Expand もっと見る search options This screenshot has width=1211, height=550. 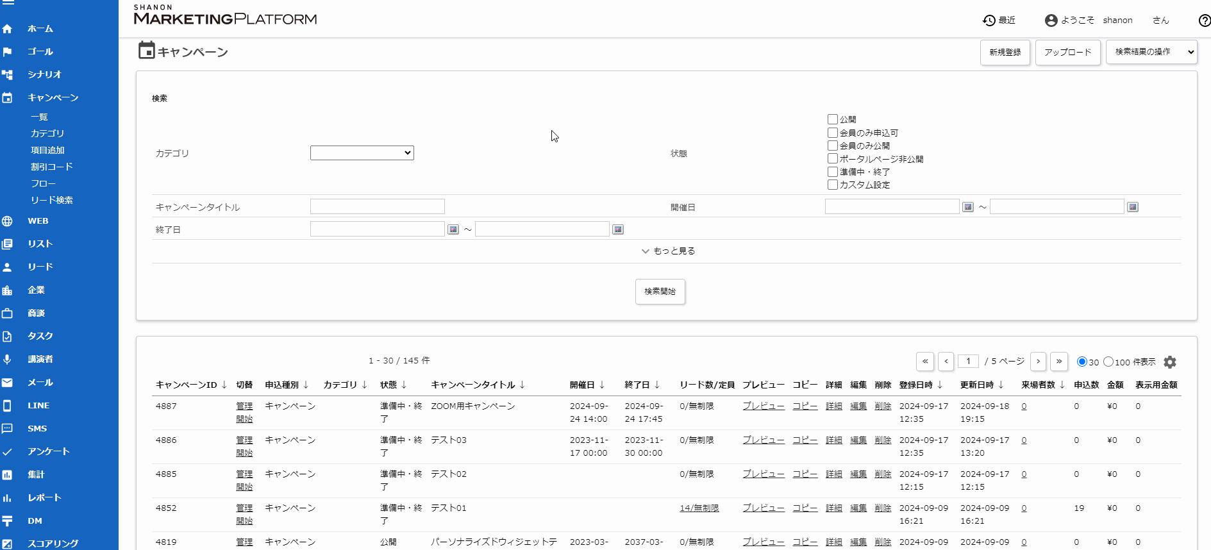pyautogui.click(x=669, y=251)
